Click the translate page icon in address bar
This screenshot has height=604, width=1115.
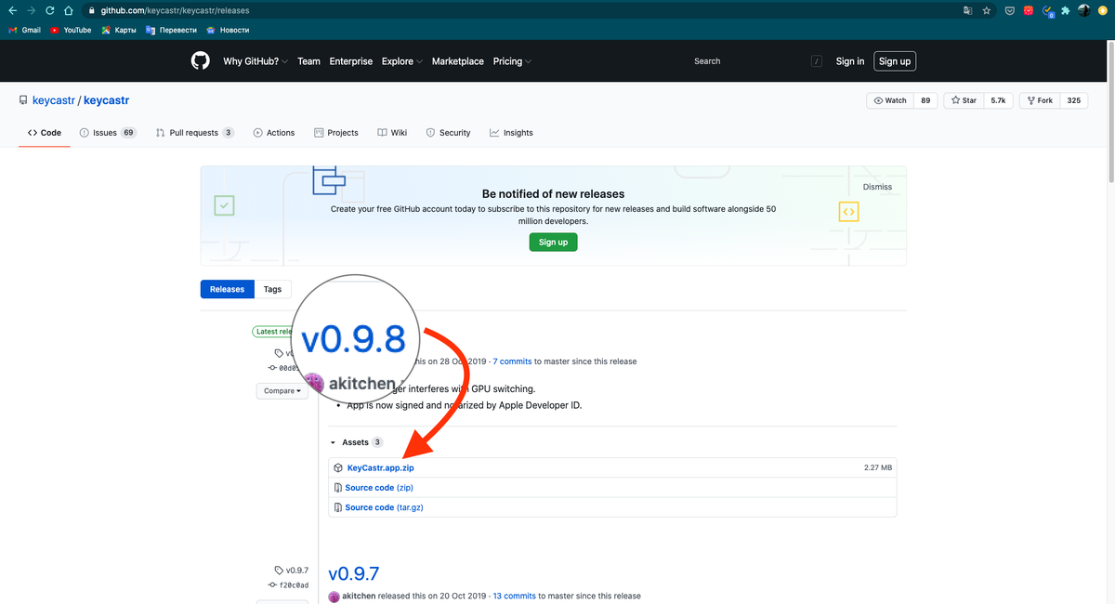[967, 11]
